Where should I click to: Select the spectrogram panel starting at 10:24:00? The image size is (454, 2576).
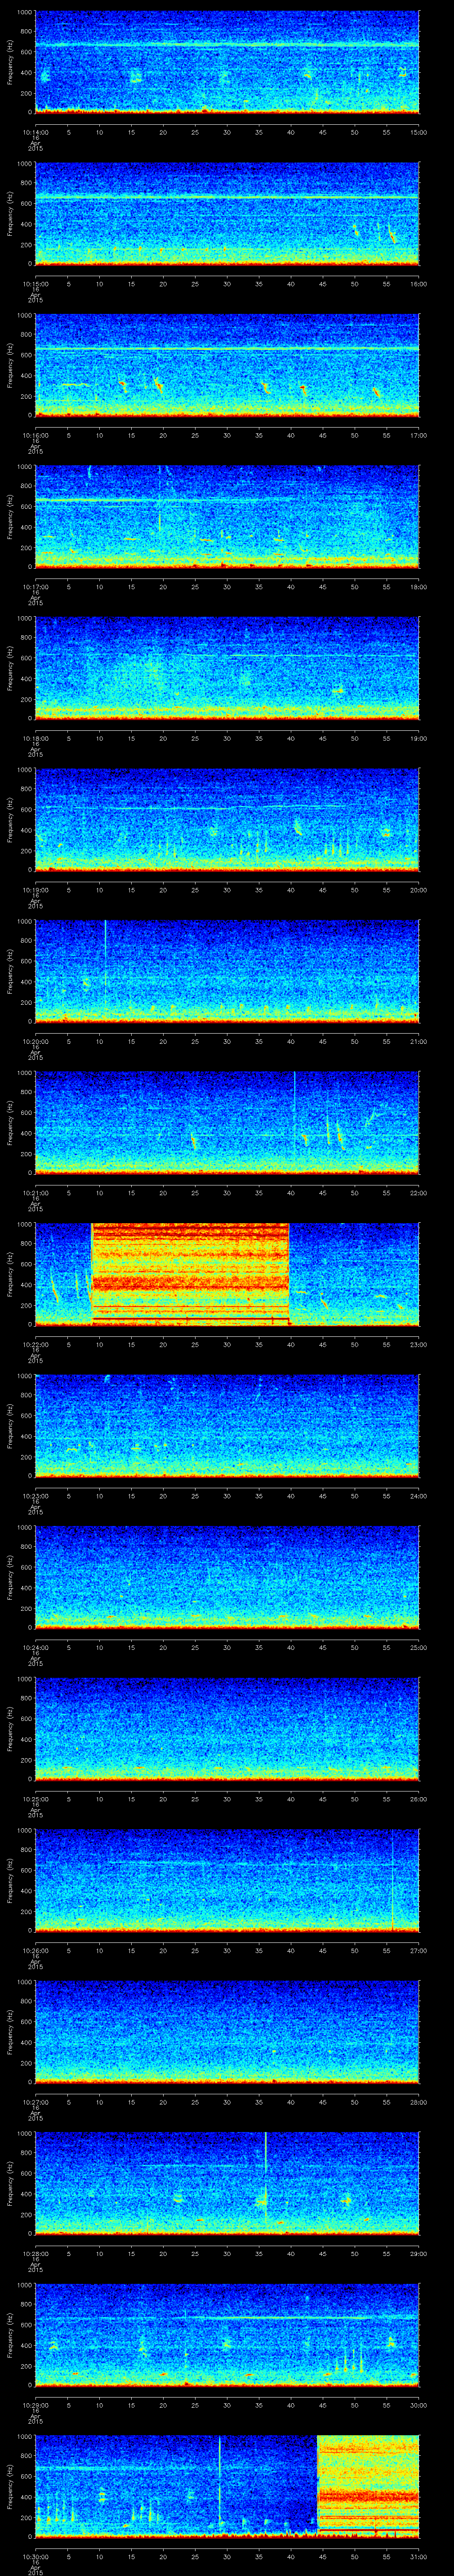[227, 1577]
